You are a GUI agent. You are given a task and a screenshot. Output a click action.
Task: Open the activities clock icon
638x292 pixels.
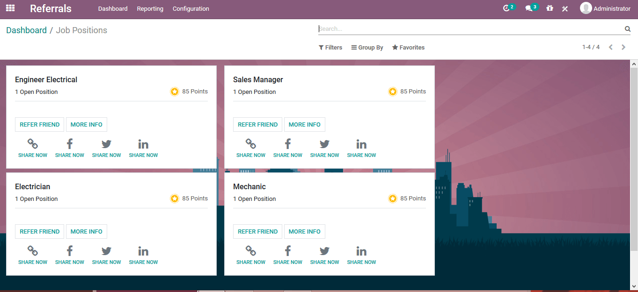[506, 8]
